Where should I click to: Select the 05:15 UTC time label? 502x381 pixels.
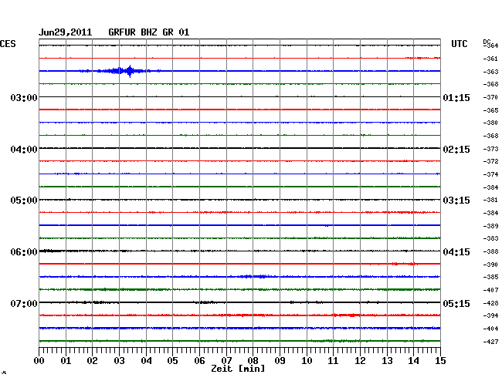[456, 303]
